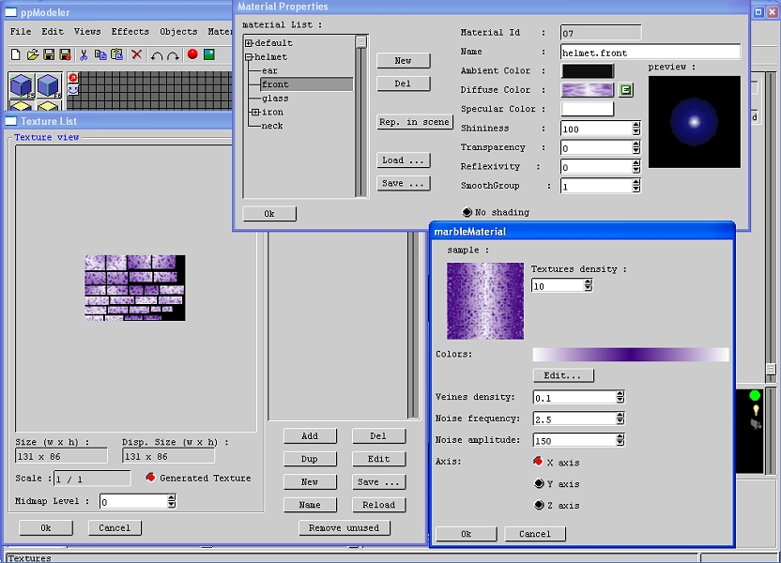Toggle the Generated Texture radio button
The image size is (781, 563).
pos(150,478)
